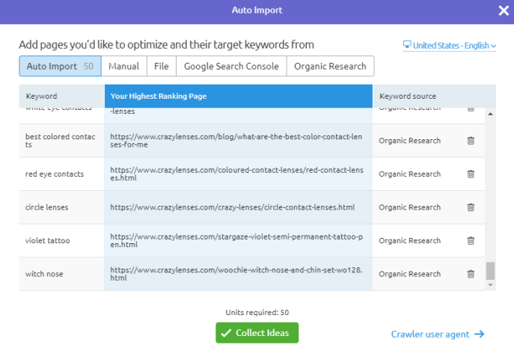Remove the 'circle lenses' row via trash icon
The height and width of the screenshot is (357, 514).
click(471, 207)
